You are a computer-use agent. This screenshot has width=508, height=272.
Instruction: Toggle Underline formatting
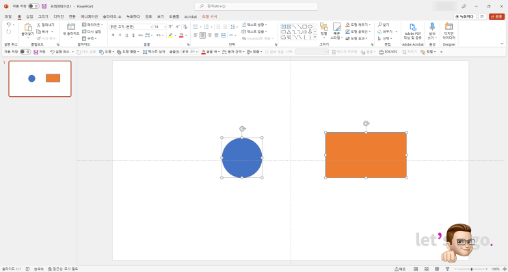click(x=126, y=35)
